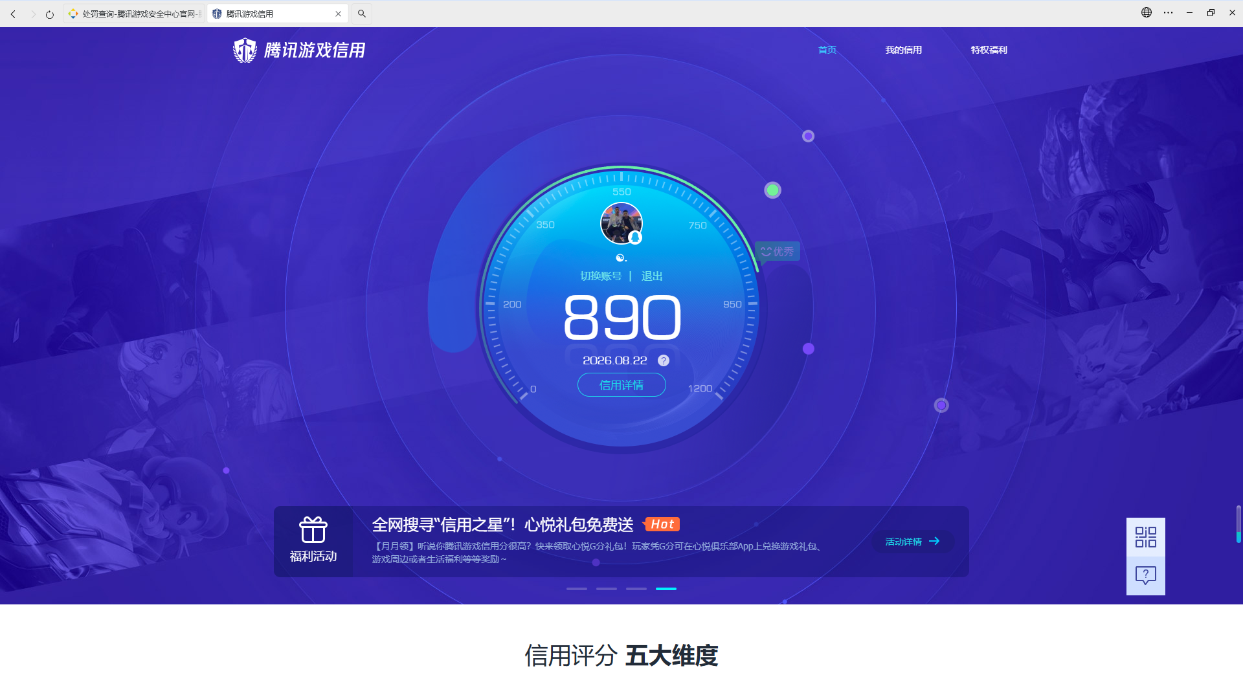Open 我的信用 navigation item
The width and height of the screenshot is (1243, 673).
[903, 50]
